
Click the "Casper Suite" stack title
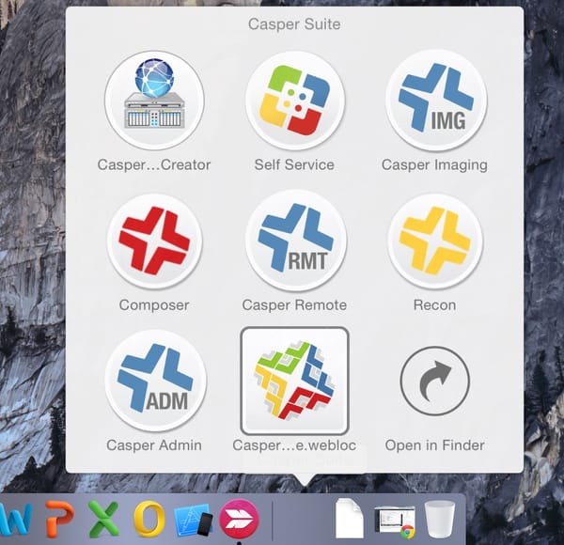tap(294, 24)
